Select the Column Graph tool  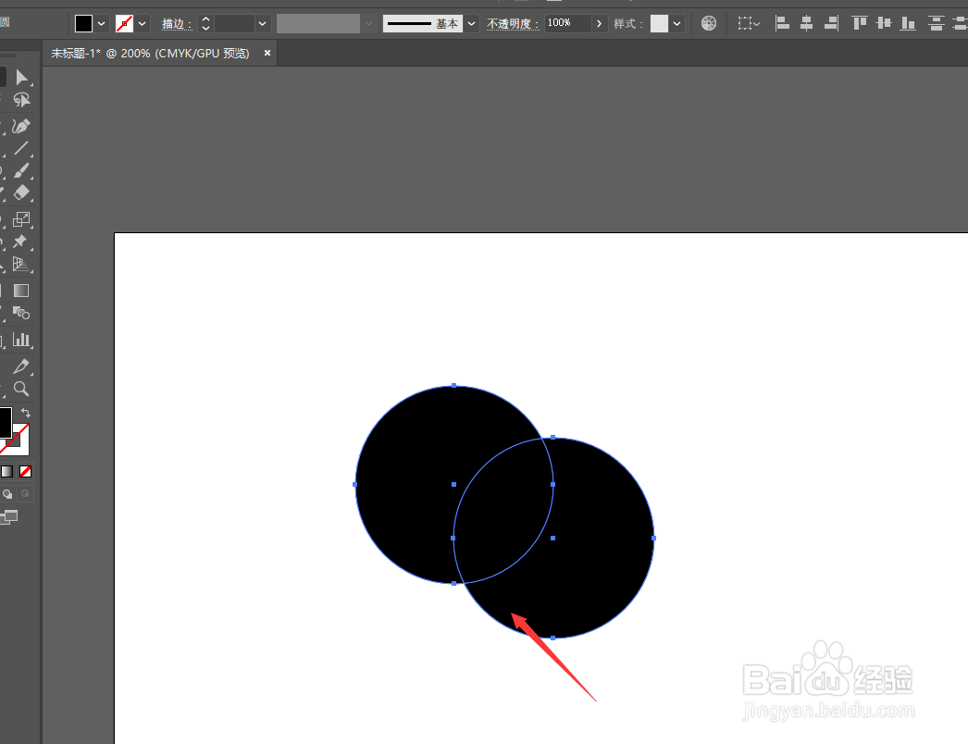coord(21,340)
